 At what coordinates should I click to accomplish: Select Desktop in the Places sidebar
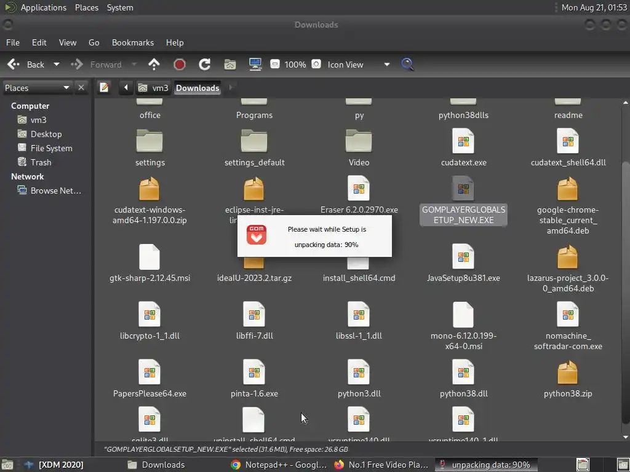(x=39, y=134)
